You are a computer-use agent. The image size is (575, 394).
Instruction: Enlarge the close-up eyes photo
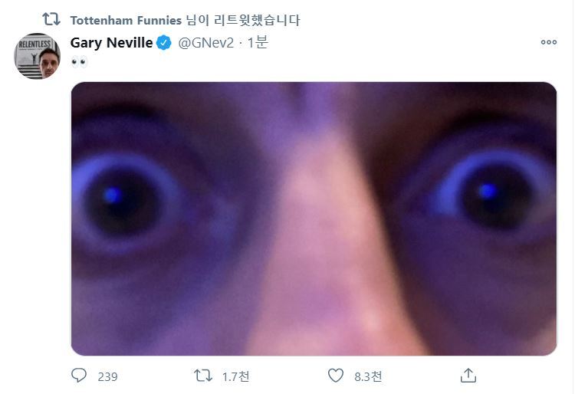(x=314, y=218)
